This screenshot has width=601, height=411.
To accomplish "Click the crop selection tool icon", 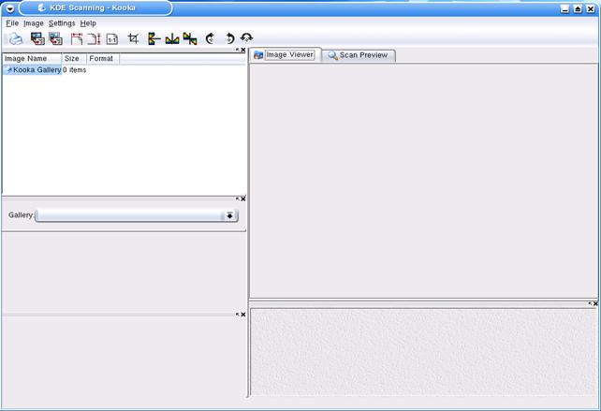I will click(134, 38).
